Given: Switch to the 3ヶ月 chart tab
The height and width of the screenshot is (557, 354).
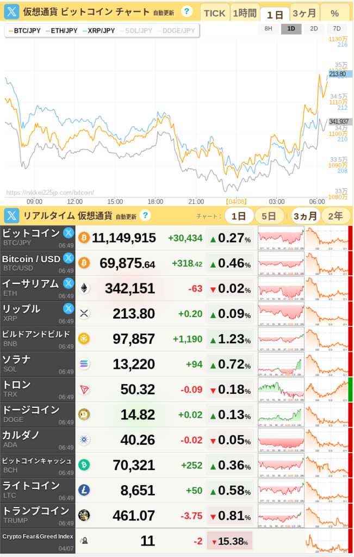Looking at the screenshot, I should coord(305,14).
